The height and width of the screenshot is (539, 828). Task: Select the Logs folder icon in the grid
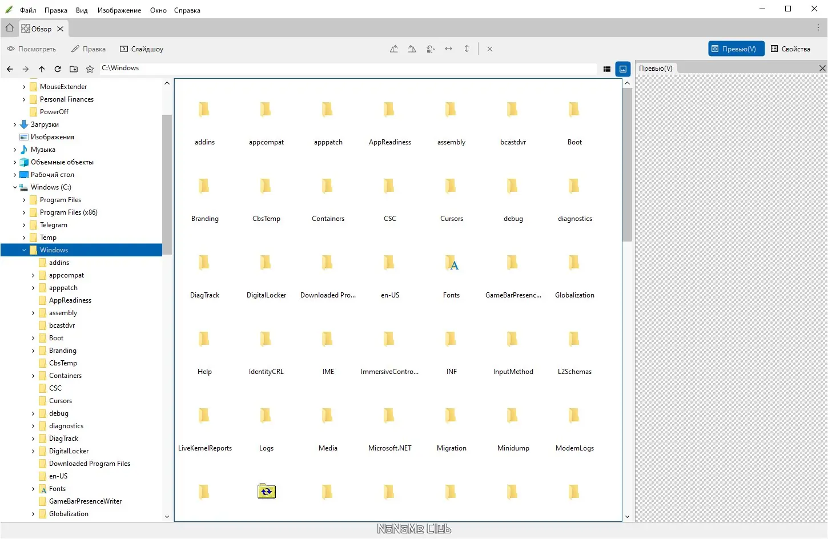point(266,415)
